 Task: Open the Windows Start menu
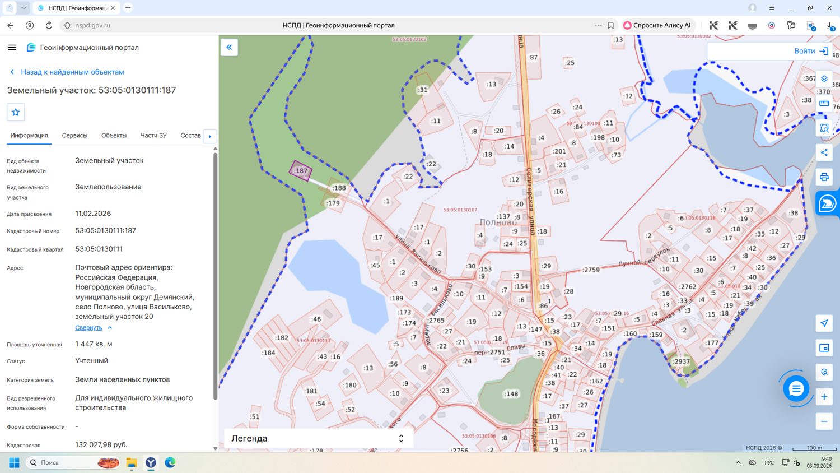point(14,463)
